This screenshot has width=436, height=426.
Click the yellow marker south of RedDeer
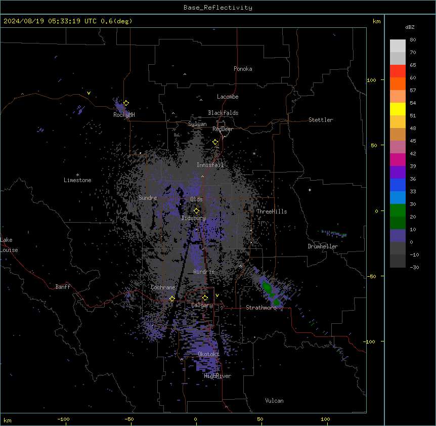215,142
